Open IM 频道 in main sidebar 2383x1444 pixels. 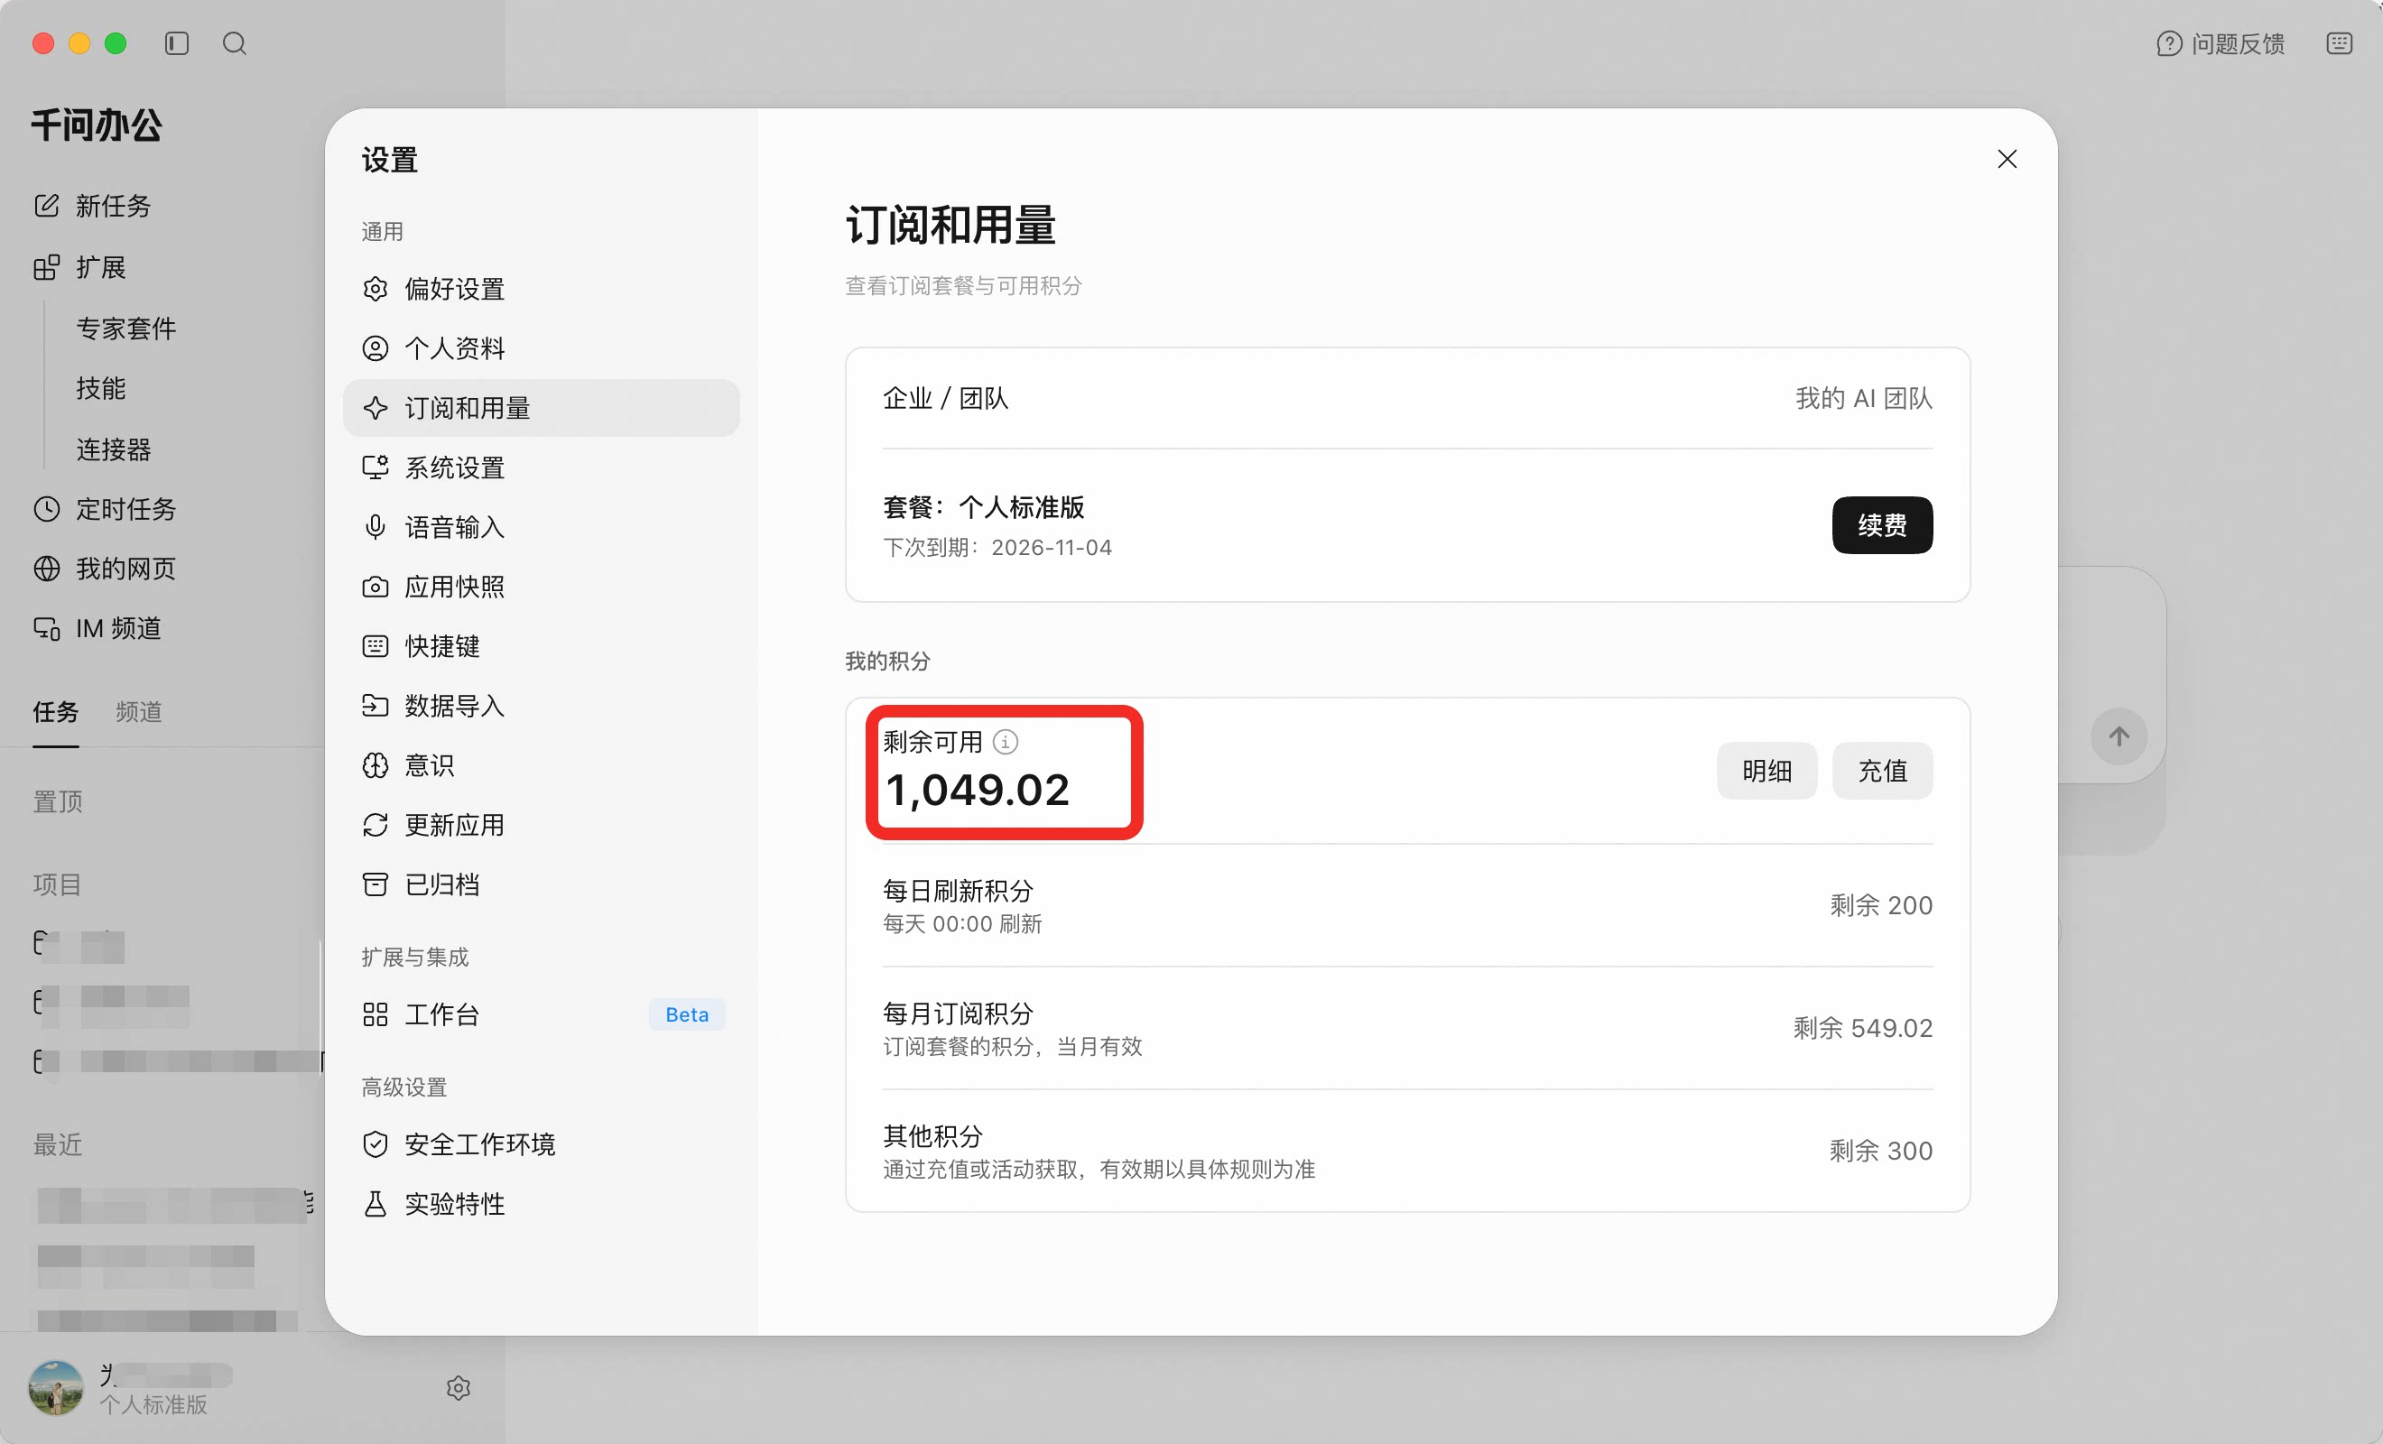coord(97,629)
